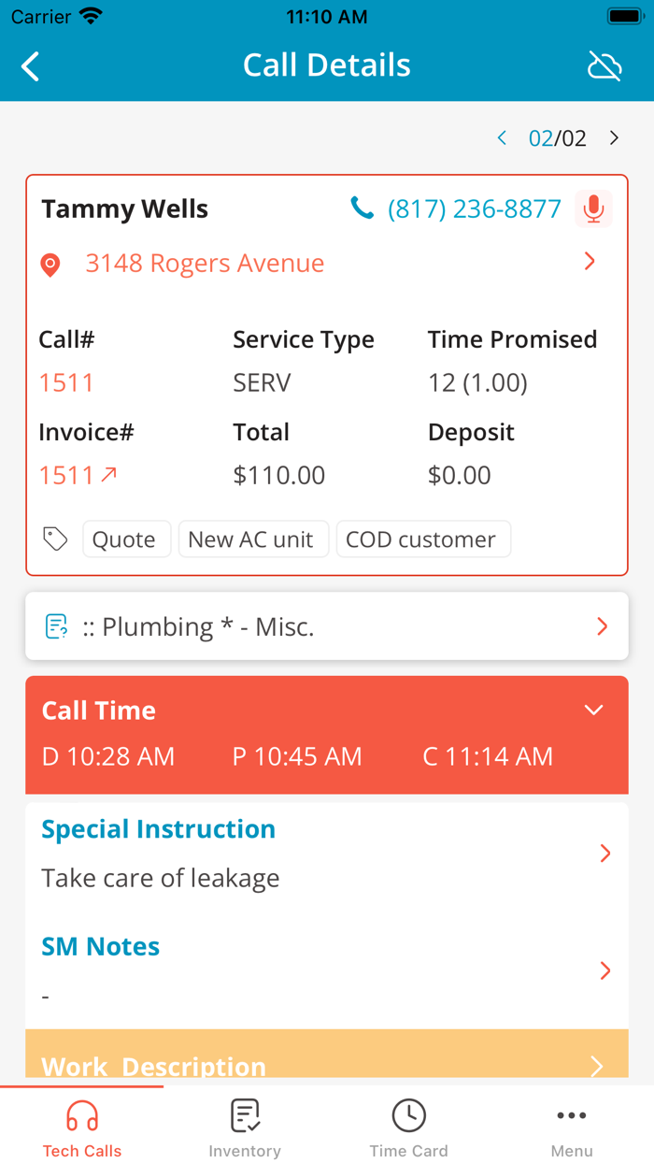Go to the next call record
Screen dimensions: 654x1163
click(615, 137)
